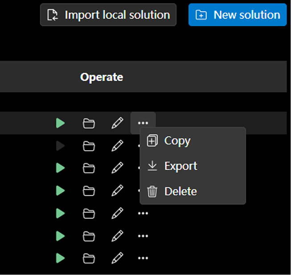Image resolution: width=291 pixels, height=275 pixels.
Task: Edit the fourth row solution via pencil
Action: (x=117, y=191)
